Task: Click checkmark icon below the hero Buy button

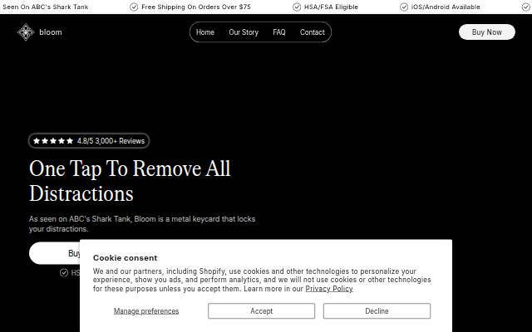Action: tap(64, 273)
